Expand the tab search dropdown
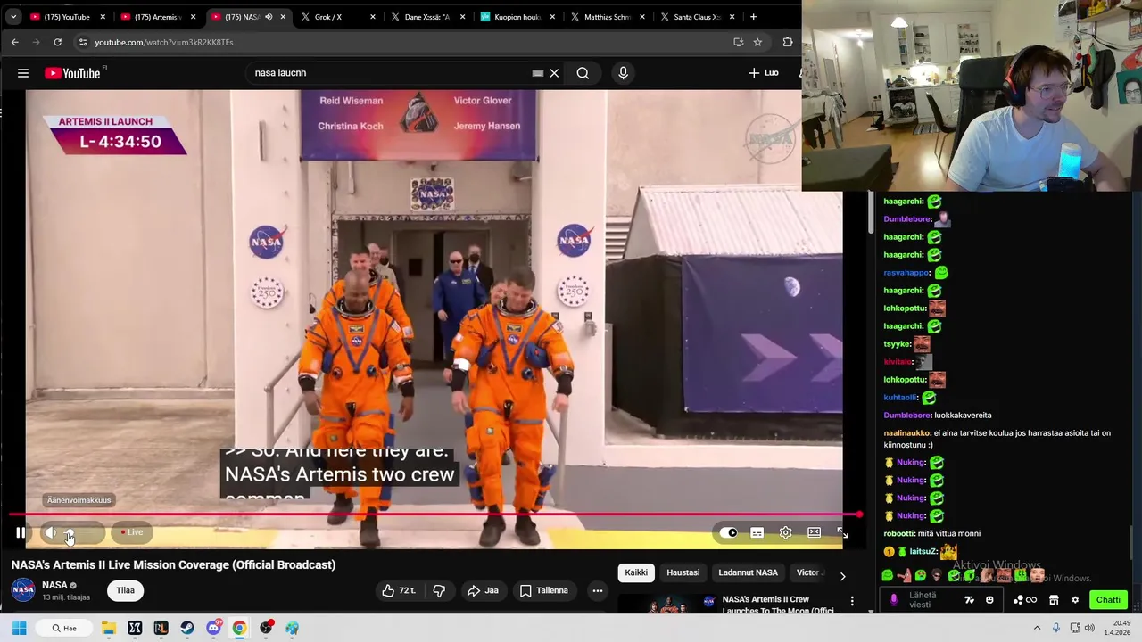Image resolution: width=1142 pixels, height=642 pixels. [x=13, y=17]
